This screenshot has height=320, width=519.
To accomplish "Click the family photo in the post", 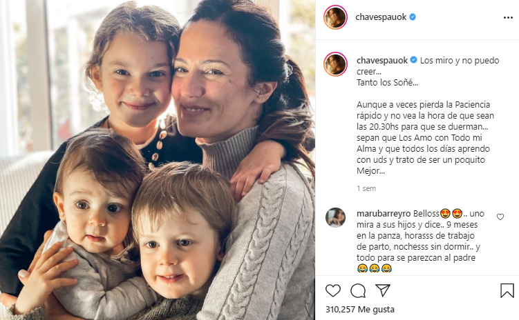I will pyautogui.click(x=158, y=160).
